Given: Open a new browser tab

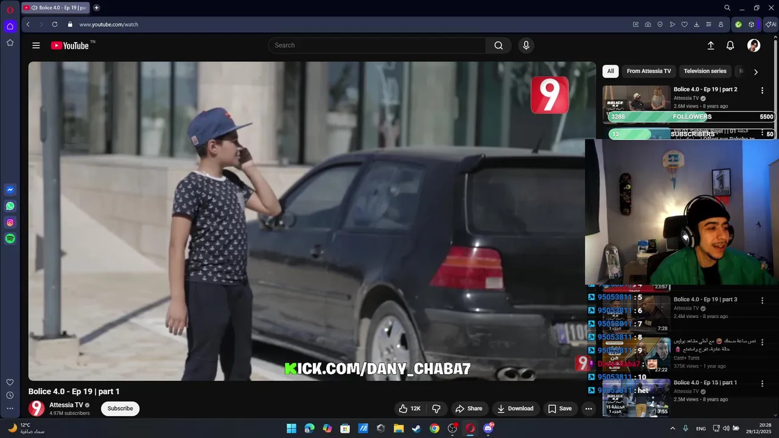Looking at the screenshot, I should pos(96,8).
